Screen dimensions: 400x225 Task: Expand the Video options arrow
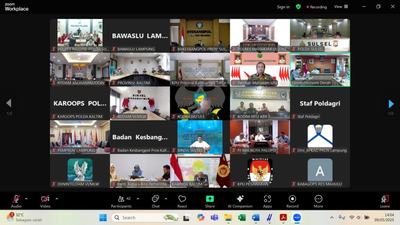tap(57, 199)
